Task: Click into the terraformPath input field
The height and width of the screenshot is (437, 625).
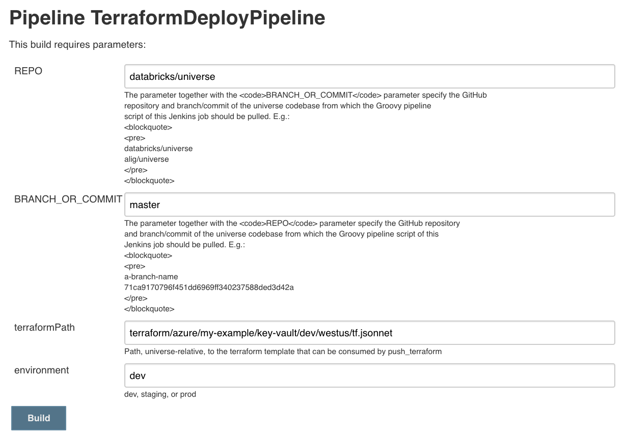Action: pyautogui.click(x=369, y=333)
